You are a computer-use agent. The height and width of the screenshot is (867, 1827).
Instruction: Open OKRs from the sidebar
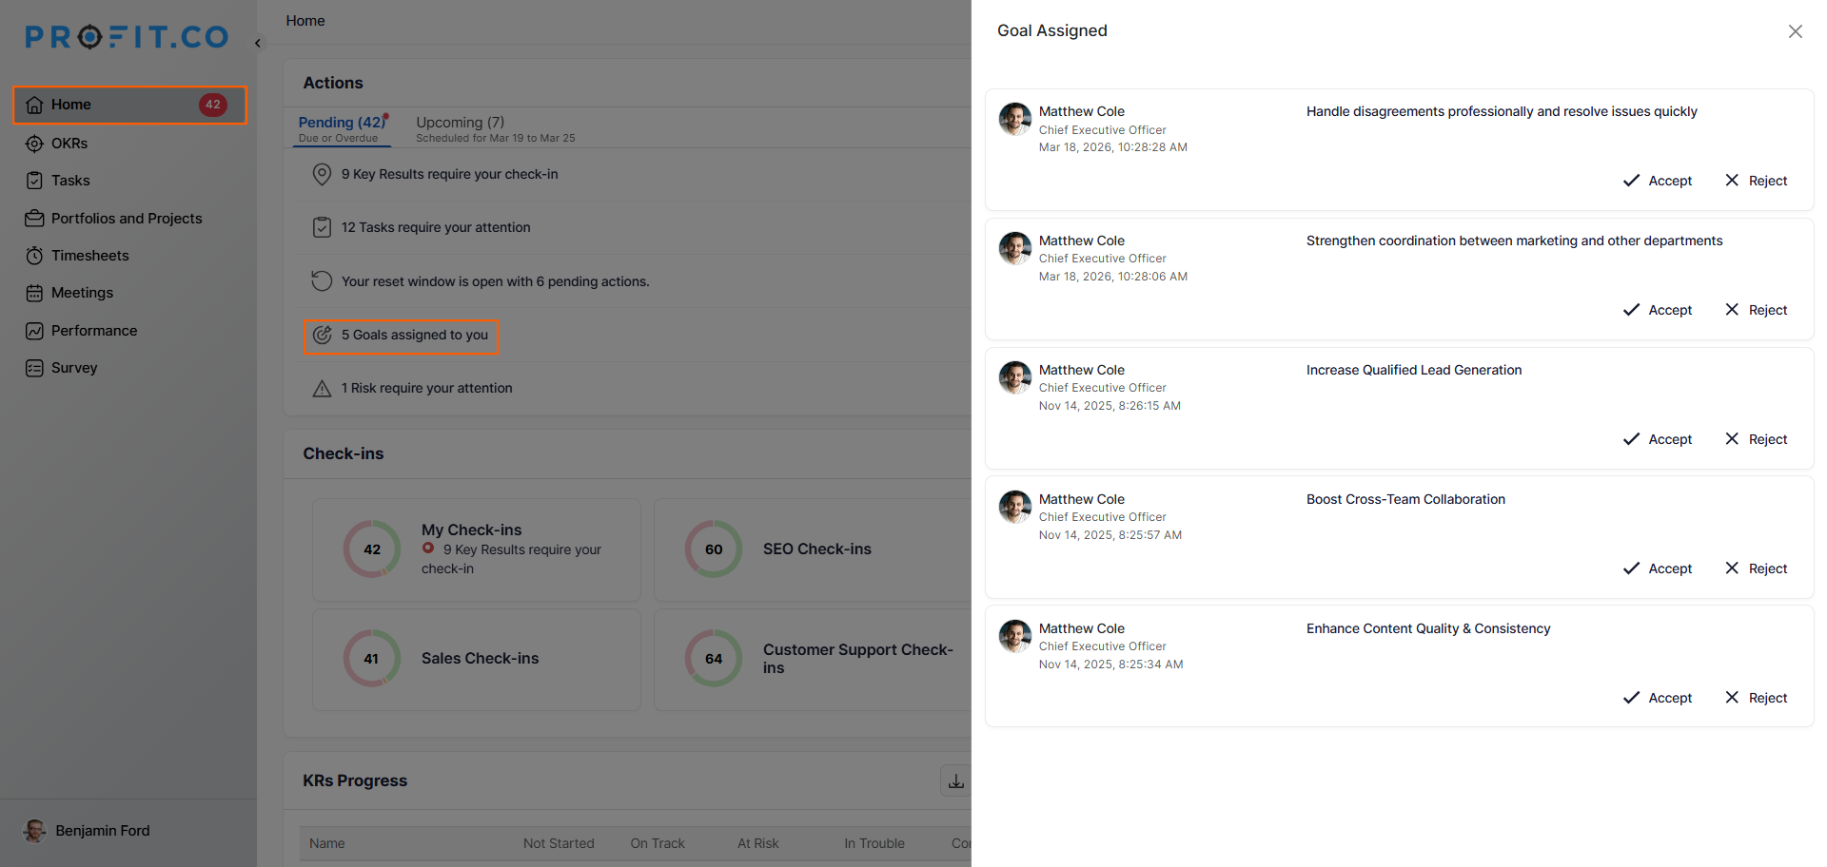[x=69, y=144]
